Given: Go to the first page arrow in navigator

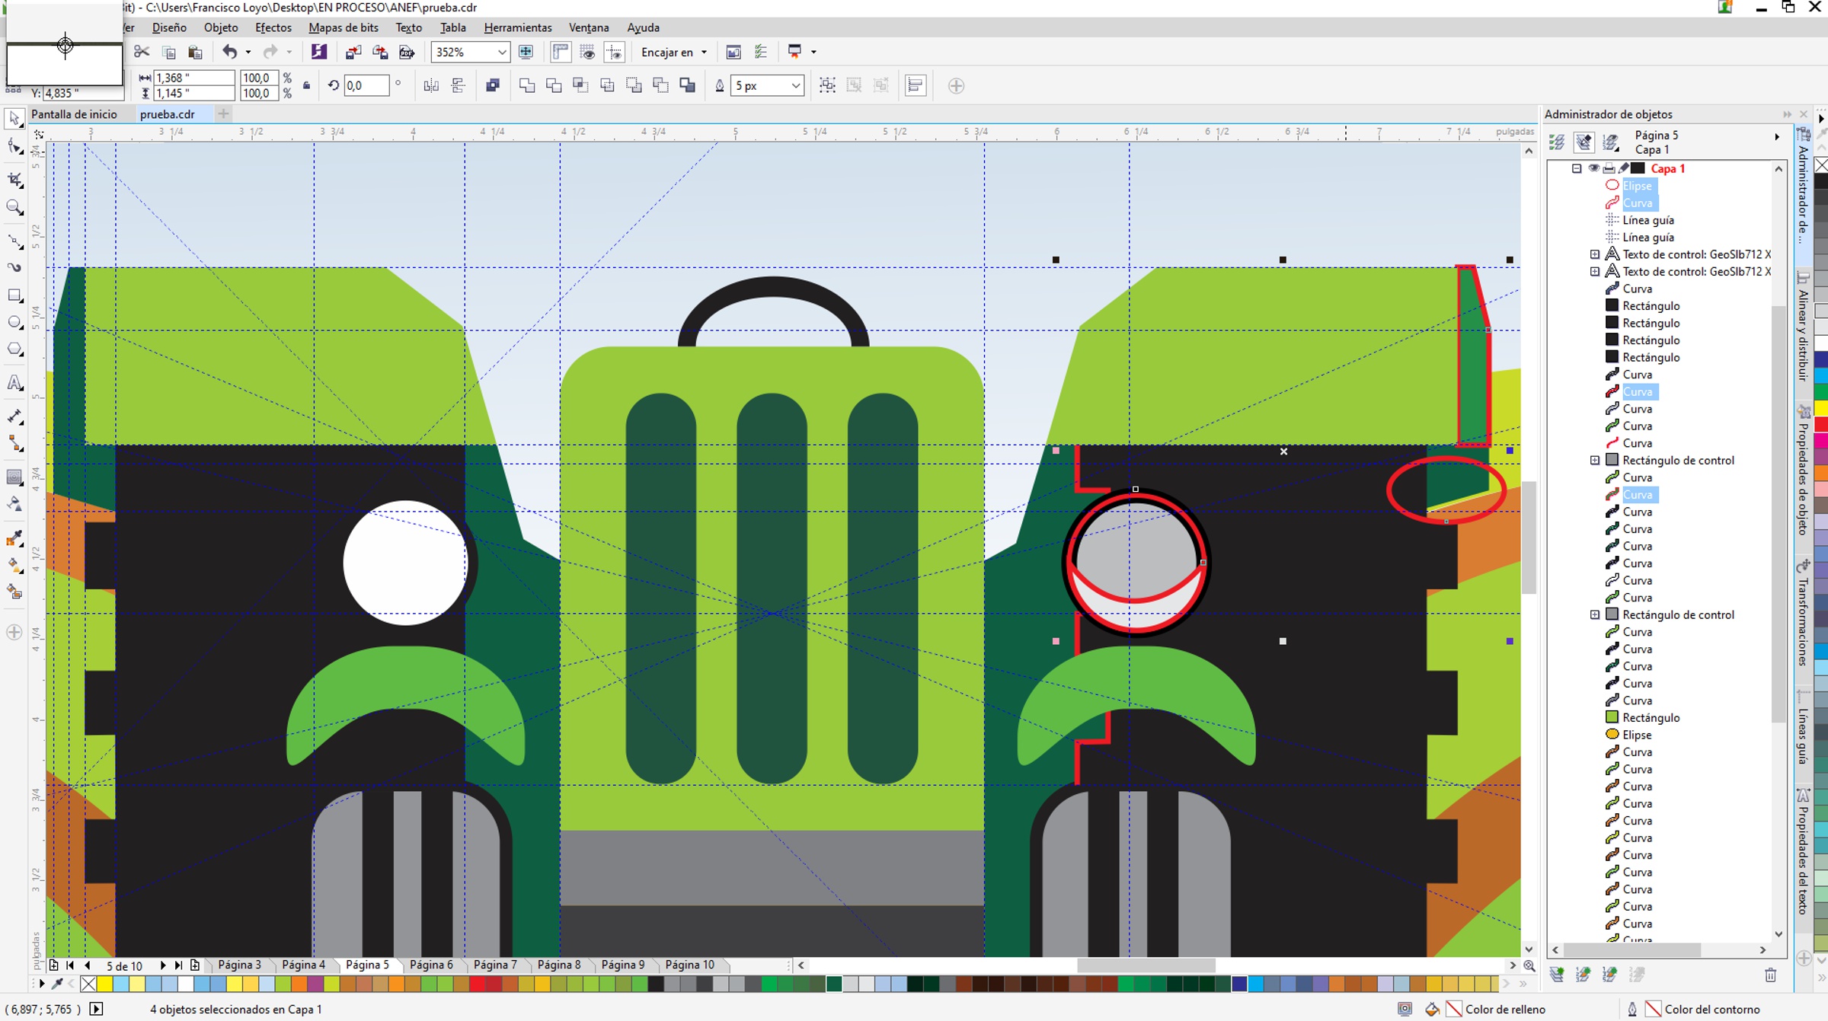Looking at the screenshot, I should (x=70, y=965).
